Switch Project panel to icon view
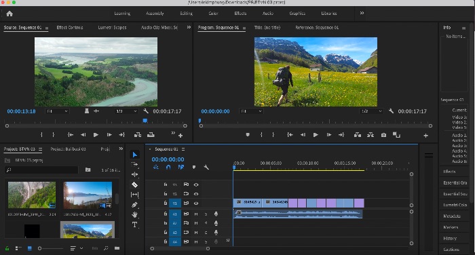Viewport: 475px width, 255px height. pyautogui.click(x=30, y=248)
